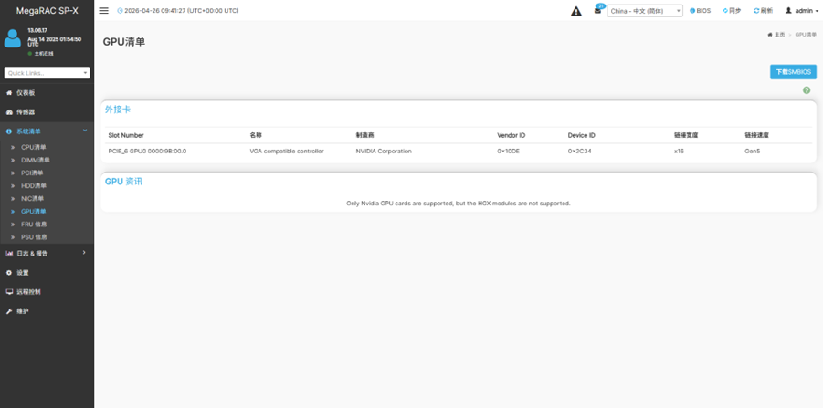Open 设置 settings in sidebar
823x408 pixels.
tap(47, 273)
